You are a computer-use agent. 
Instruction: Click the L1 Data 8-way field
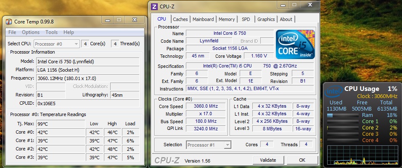[303, 106]
